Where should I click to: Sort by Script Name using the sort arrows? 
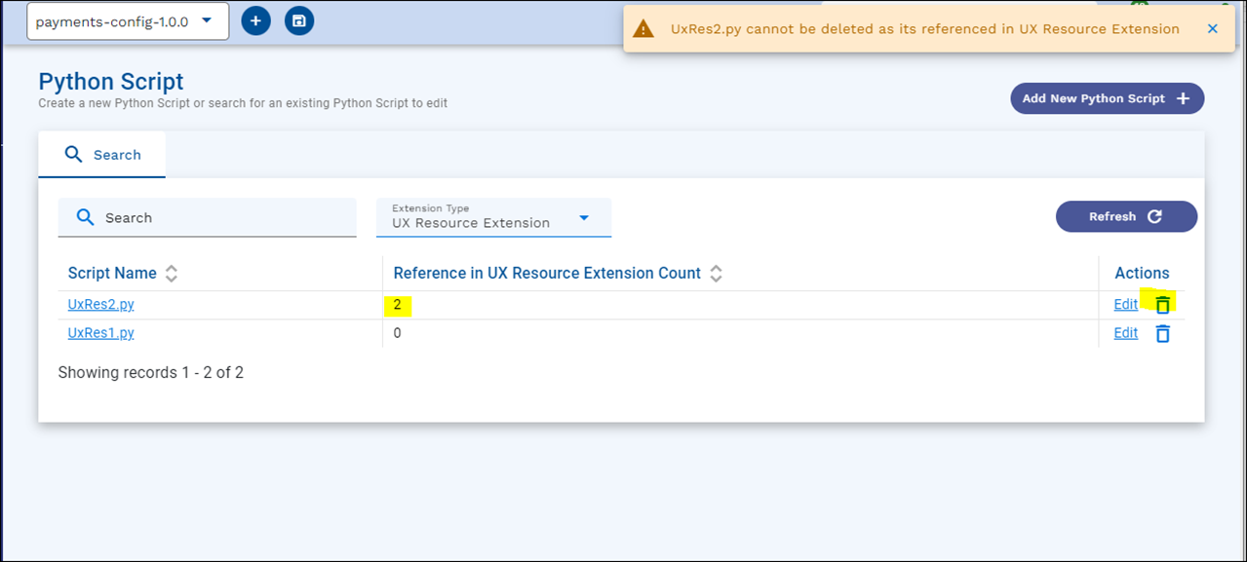172,274
